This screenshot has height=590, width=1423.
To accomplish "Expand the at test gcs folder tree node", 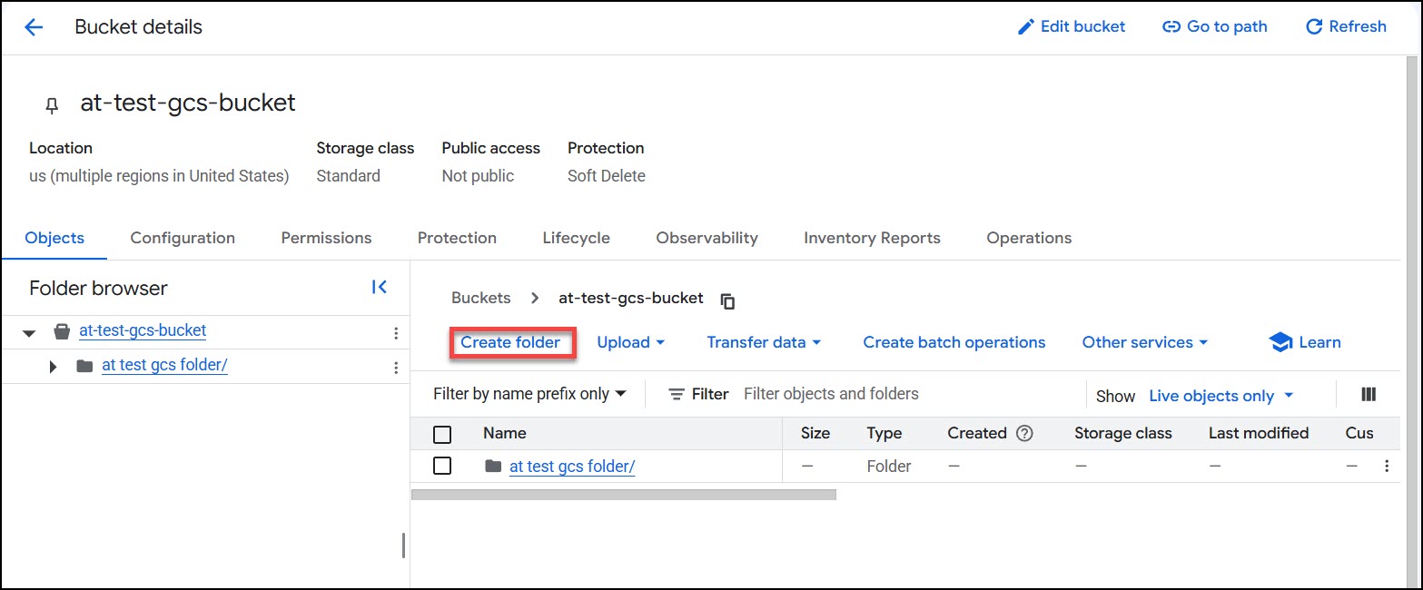I will [x=53, y=367].
